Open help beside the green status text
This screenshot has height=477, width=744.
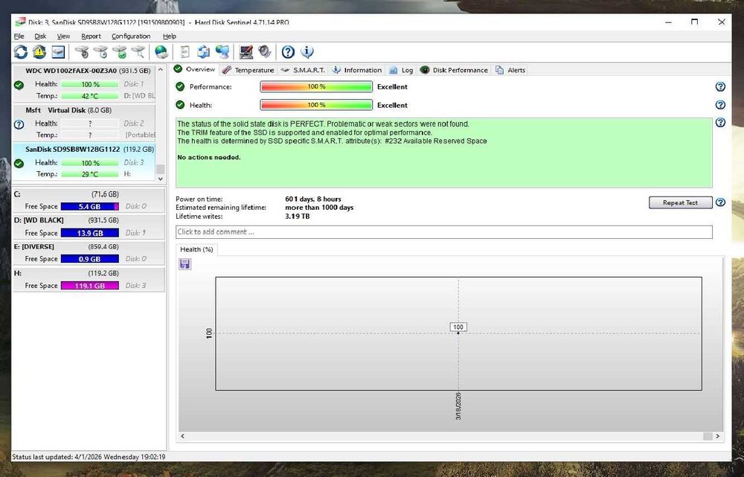point(720,123)
